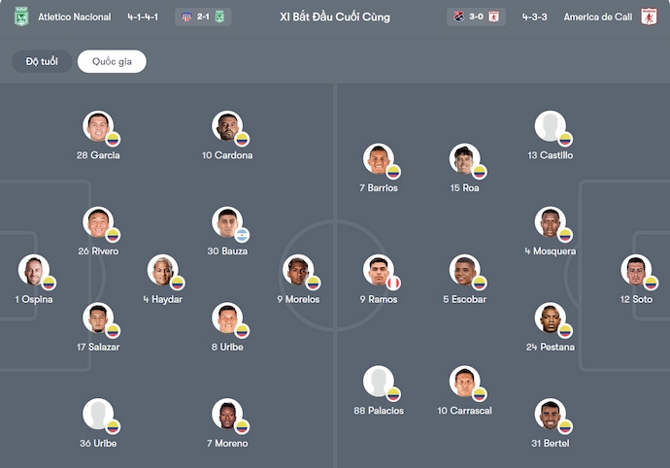
Task: Click 4 Haydar's player photo
Action: click(161, 270)
